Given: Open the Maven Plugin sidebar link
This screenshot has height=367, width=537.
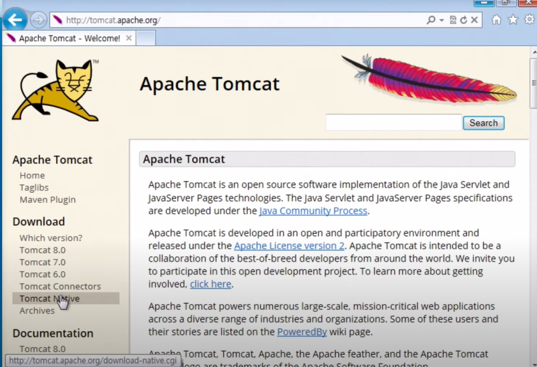Looking at the screenshot, I should coord(48,200).
